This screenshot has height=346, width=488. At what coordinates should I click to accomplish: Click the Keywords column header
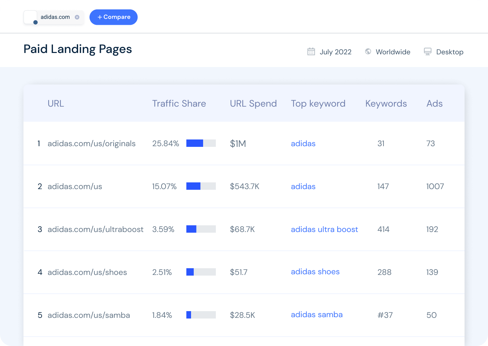tap(386, 103)
